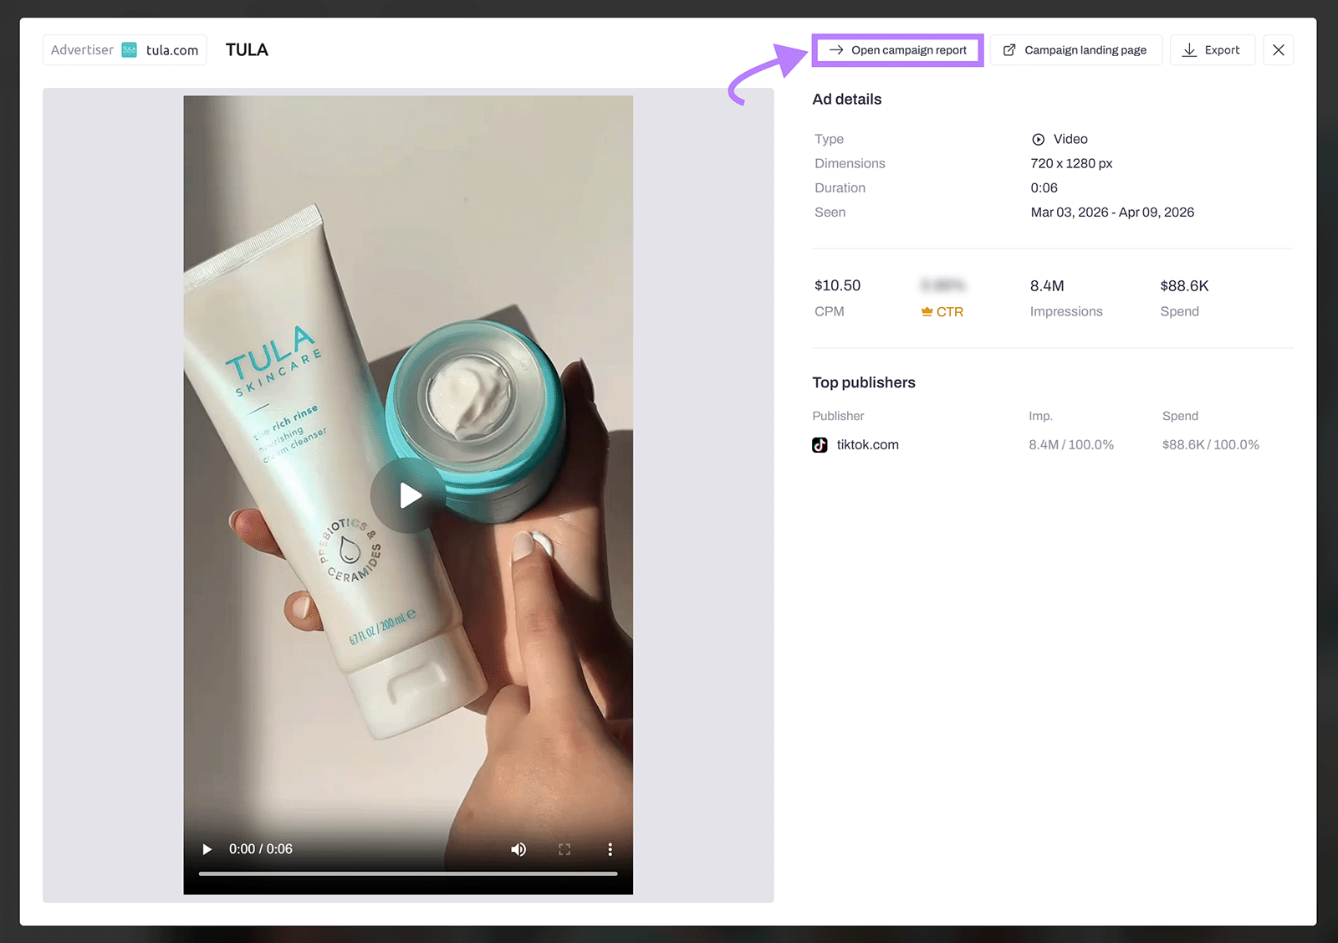The width and height of the screenshot is (1338, 943).
Task: Mute the video with the speaker icon
Action: (x=518, y=849)
